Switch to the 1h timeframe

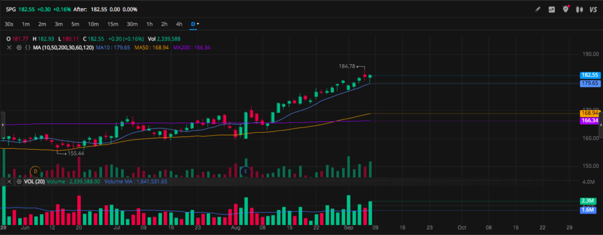[x=150, y=24]
